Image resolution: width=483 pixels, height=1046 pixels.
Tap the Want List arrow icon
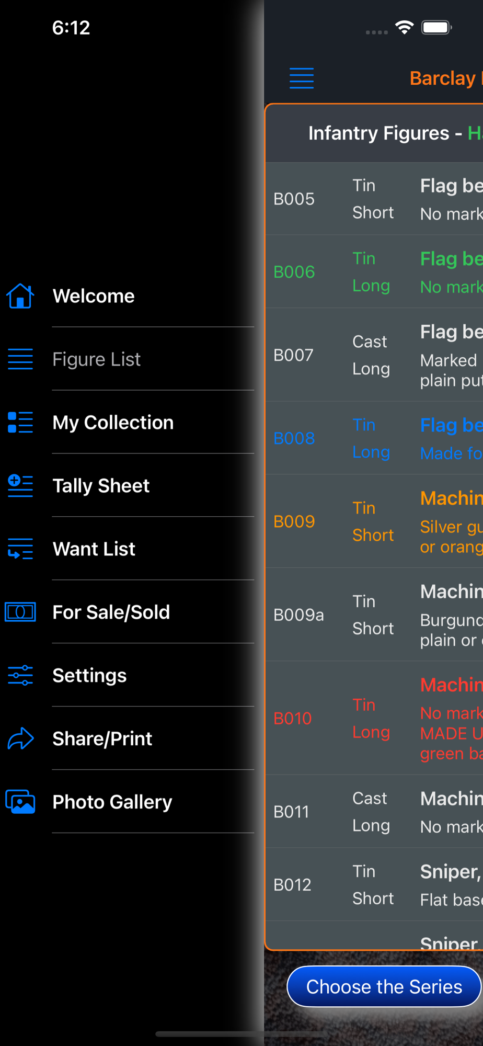tap(20, 549)
